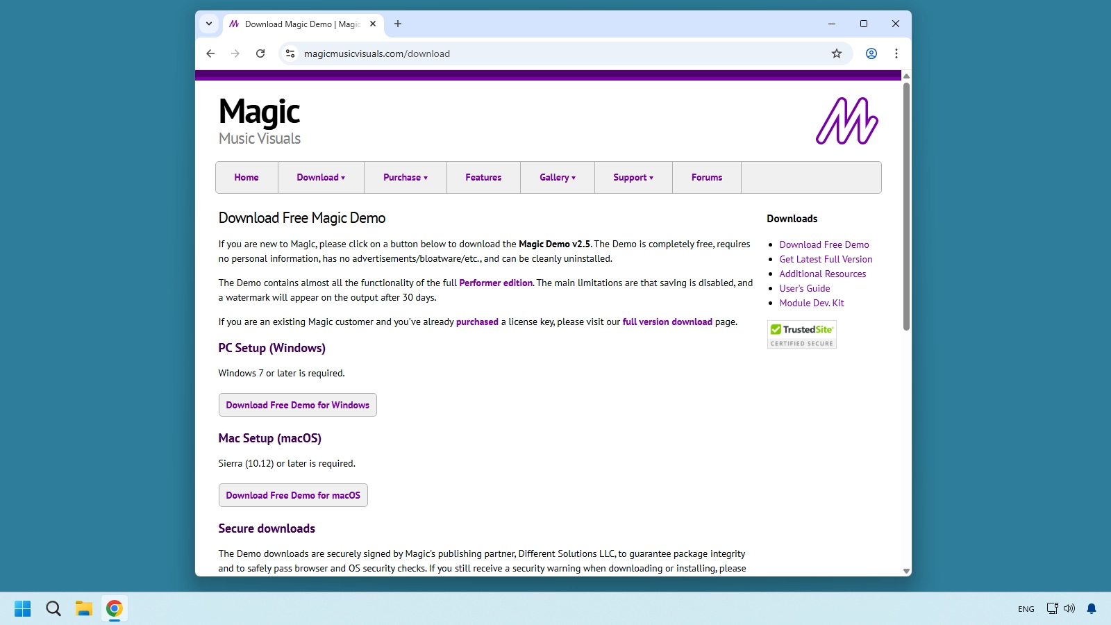
Task: Open Windows taskbar search
Action: (53, 608)
